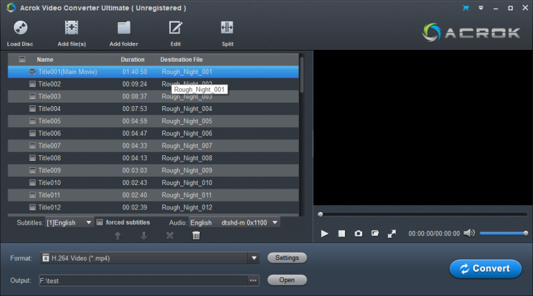Screen dimensions: 533x296
Task: Remove selected item with X icon
Action: coord(170,236)
